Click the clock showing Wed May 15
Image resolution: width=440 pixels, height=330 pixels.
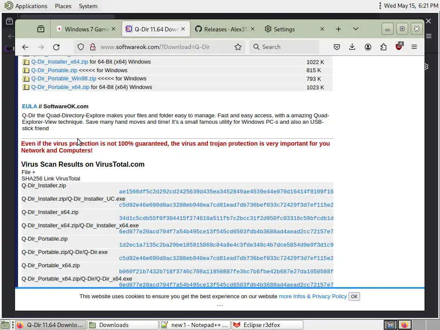(411, 6)
